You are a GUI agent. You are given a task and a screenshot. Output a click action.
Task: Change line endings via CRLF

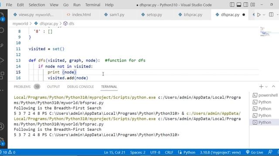tap(169, 152)
